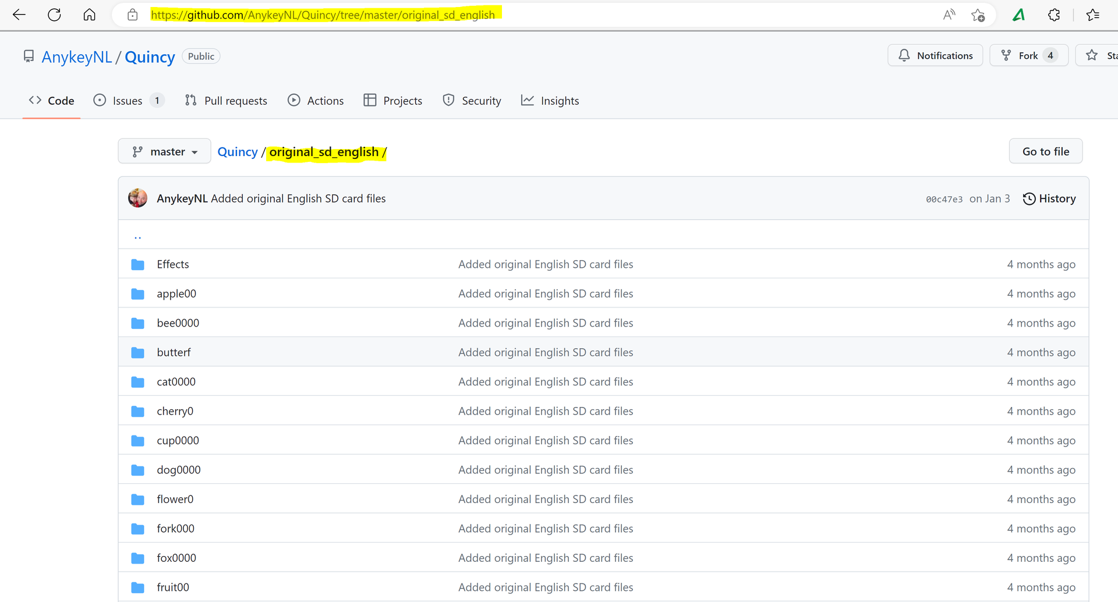Click the folder icon for fox0000

(138, 558)
